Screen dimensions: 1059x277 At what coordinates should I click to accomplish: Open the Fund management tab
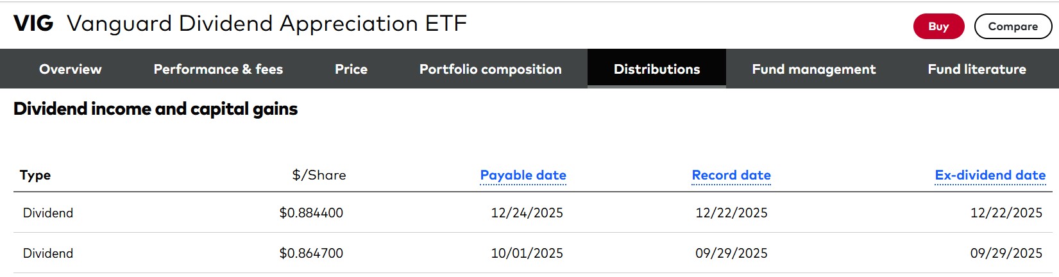coord(814,69)
